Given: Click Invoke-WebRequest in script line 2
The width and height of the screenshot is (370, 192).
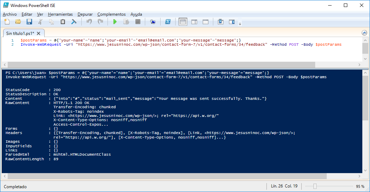Looking at the screenshot, I should point(41,45).
